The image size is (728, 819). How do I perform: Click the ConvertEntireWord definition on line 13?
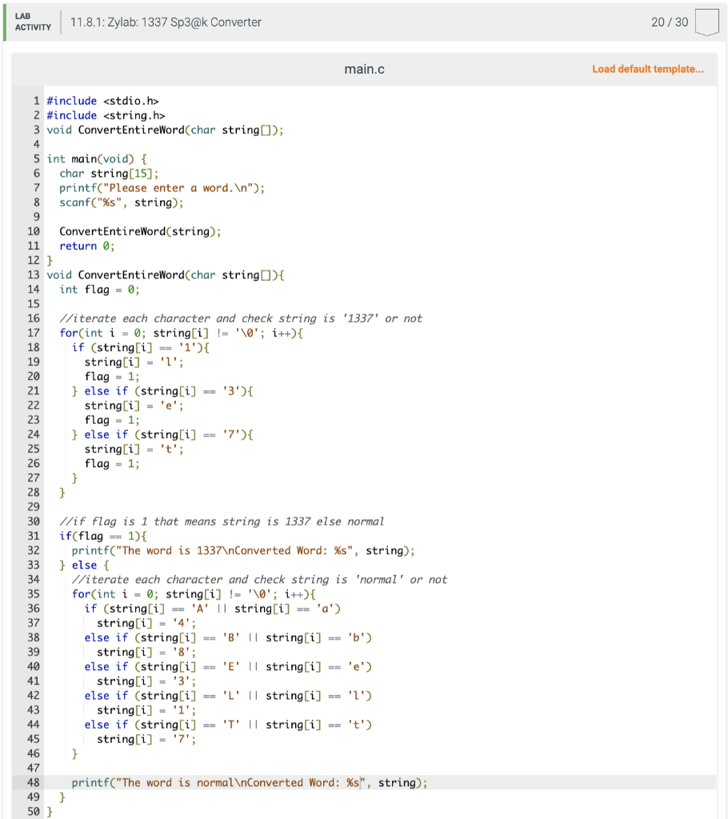165,275
